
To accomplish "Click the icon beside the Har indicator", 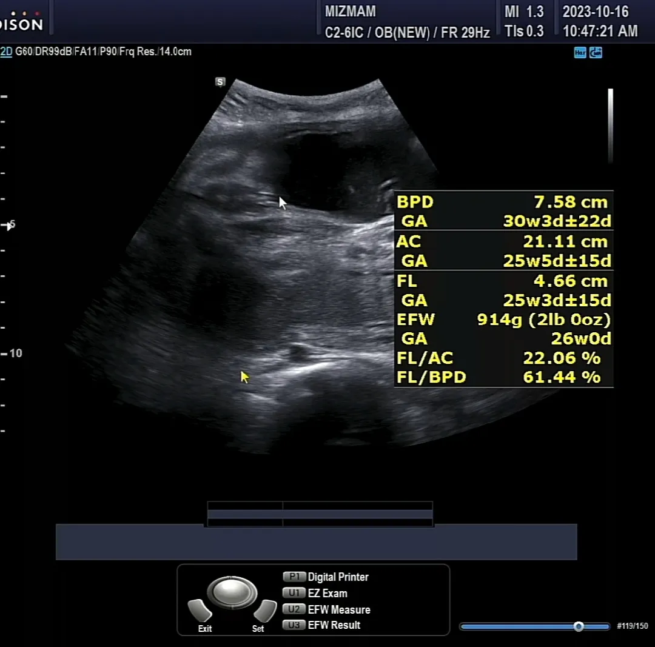I will coord(596,53).
